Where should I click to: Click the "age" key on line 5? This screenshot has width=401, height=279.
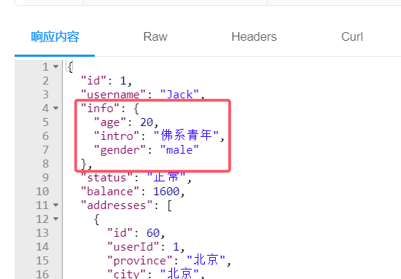110,122
